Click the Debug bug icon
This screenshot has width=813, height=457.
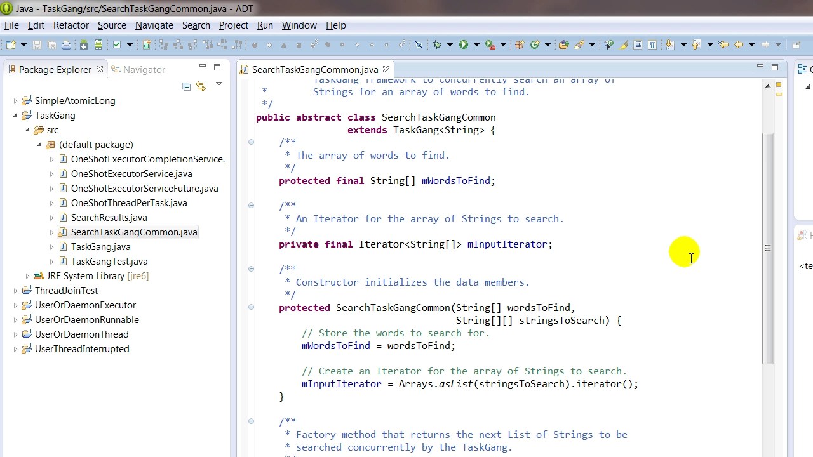pos(437,44)
